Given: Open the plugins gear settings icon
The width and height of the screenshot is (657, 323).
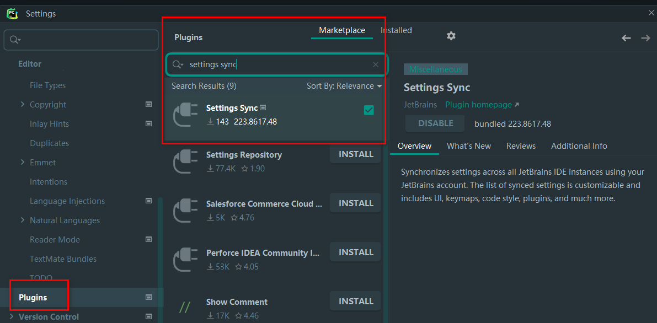Looking at the screenshot, I should tap(451, 36).
